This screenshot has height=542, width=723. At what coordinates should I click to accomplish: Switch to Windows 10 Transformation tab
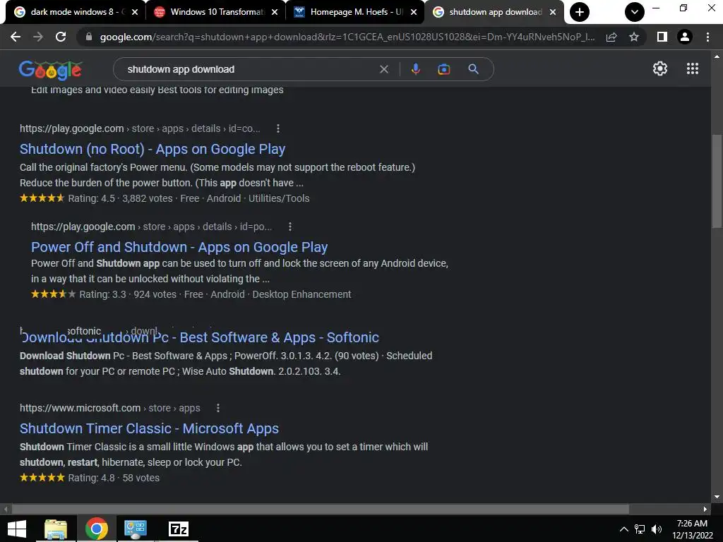coord(216,12)
